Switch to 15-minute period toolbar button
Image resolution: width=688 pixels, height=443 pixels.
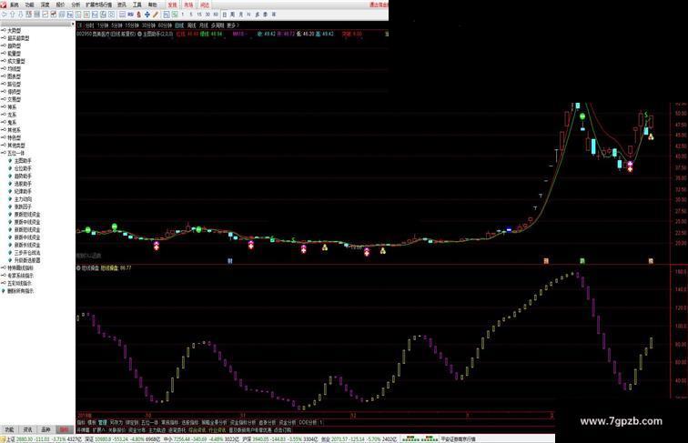pyautogui.click(x=198, y=15)
